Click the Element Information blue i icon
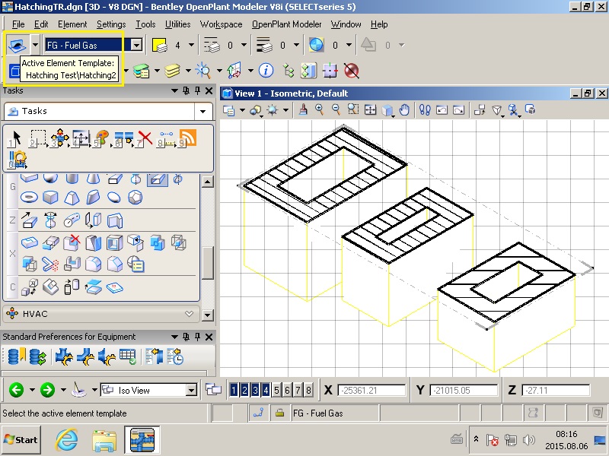The height and width of the screenshot is (456, 609). (266, 71)
